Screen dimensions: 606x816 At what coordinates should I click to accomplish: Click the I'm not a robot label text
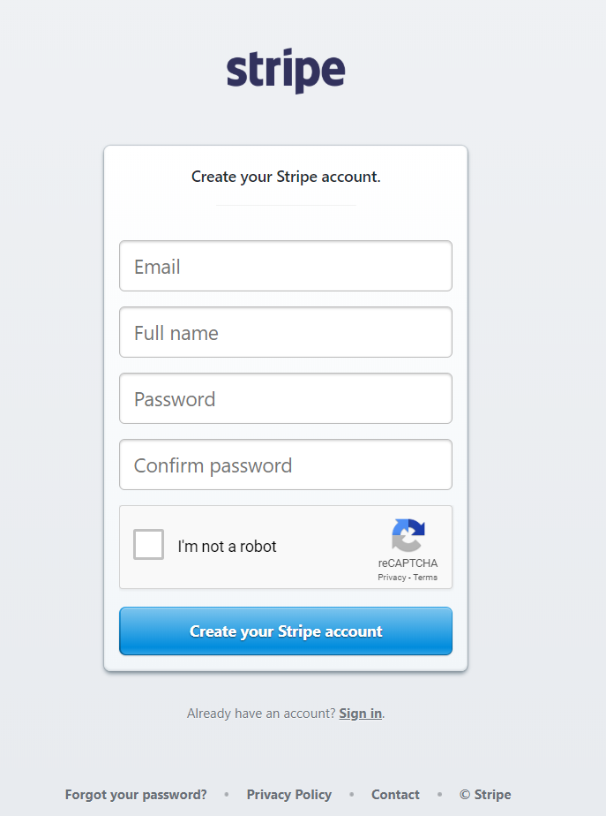pos(227,547)
